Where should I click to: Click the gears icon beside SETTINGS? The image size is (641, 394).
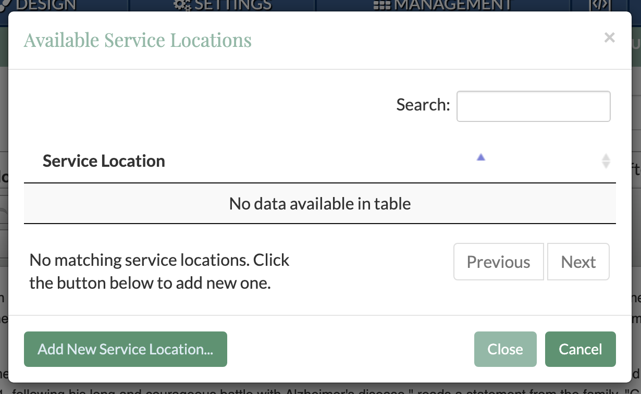pyautogui.click(x=182, y=5)
